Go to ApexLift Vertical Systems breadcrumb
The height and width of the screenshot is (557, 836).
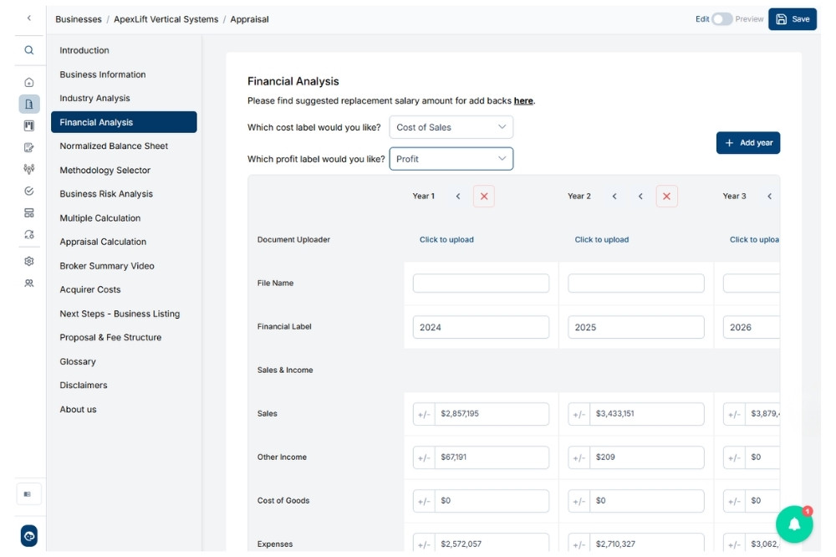coord(166,19)
